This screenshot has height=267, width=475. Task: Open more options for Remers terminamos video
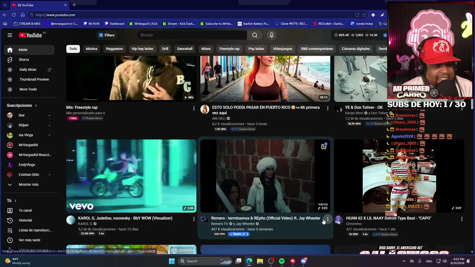(328, 219)
